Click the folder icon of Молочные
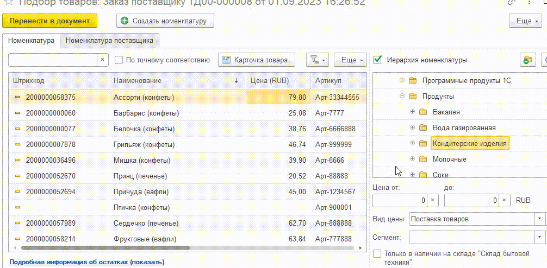This screenshot has height=268, width=547. tap(423, 159)
